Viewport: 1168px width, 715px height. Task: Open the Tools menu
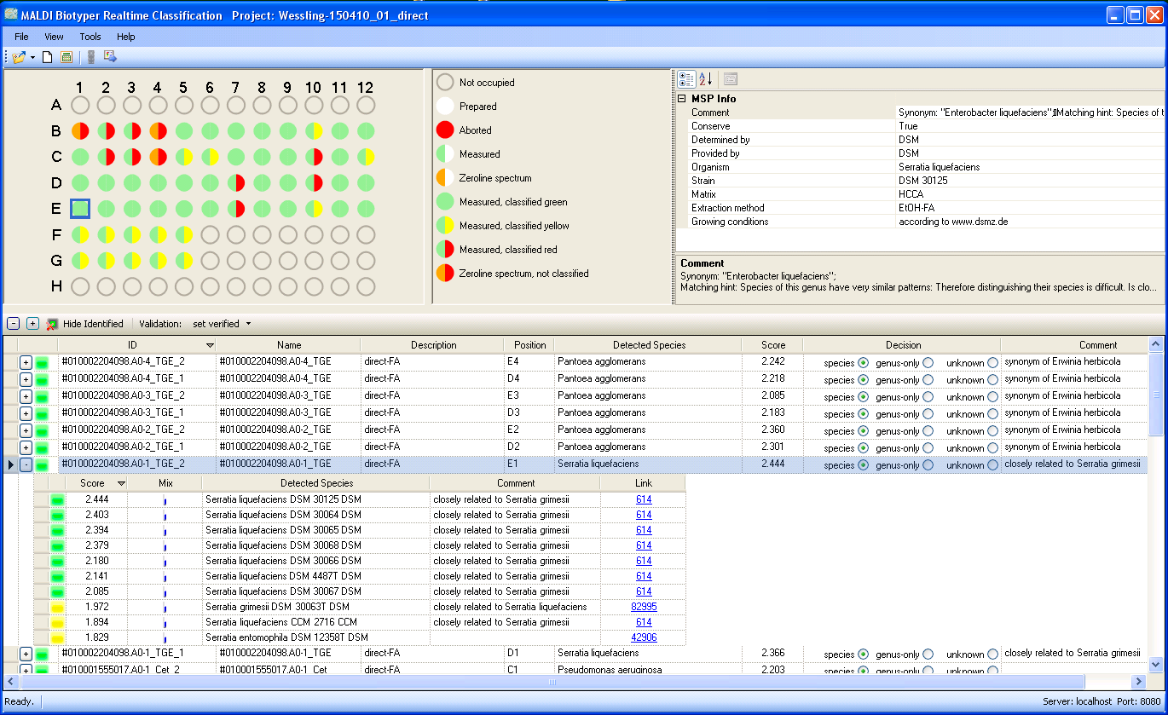pos(90,37)
